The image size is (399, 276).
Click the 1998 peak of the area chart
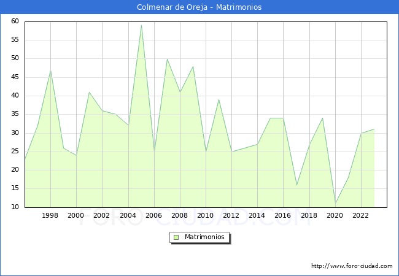(x=50, y=70)
